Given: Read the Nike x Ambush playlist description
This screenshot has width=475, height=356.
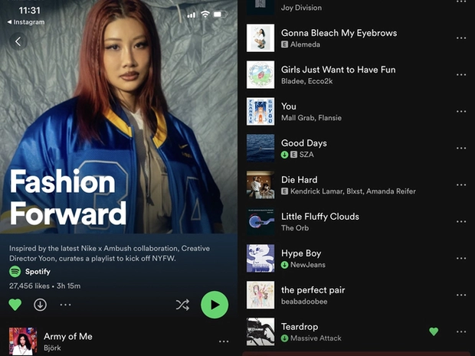Looking at the screenshot, I should (110, 253).
